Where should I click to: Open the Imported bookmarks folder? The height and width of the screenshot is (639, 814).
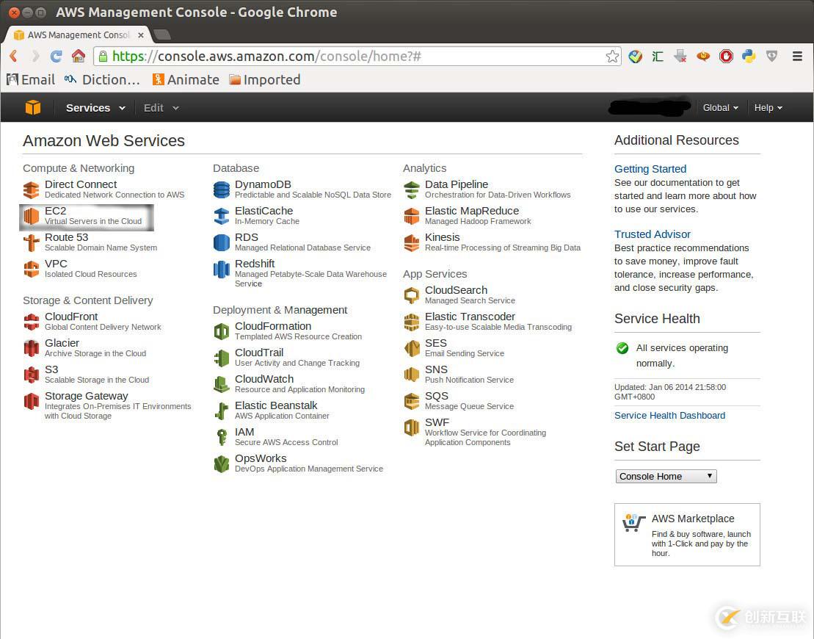265,79
